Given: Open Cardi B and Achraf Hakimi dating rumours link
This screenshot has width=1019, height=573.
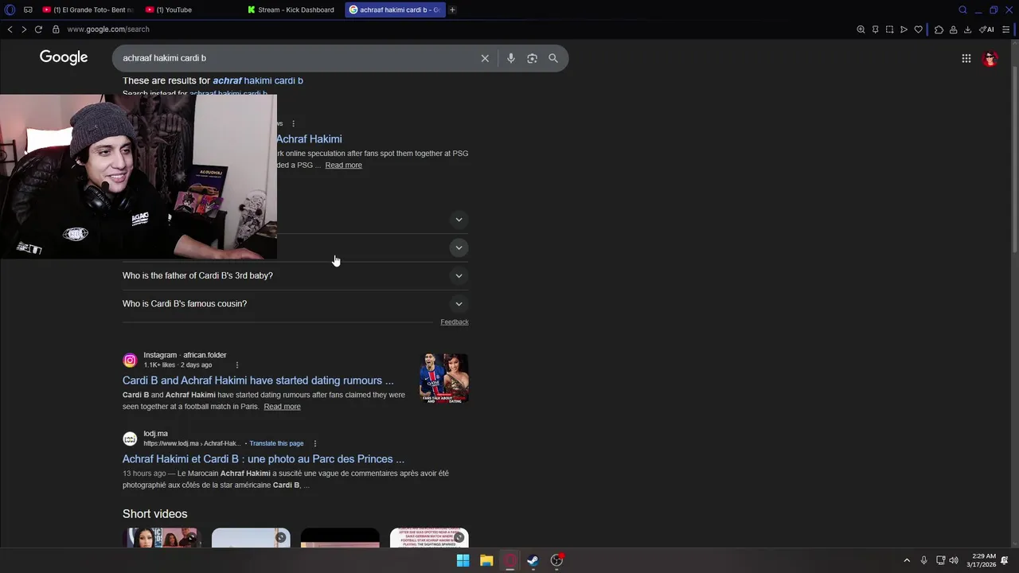Looking at the screenshot, I should pos(258,380).
